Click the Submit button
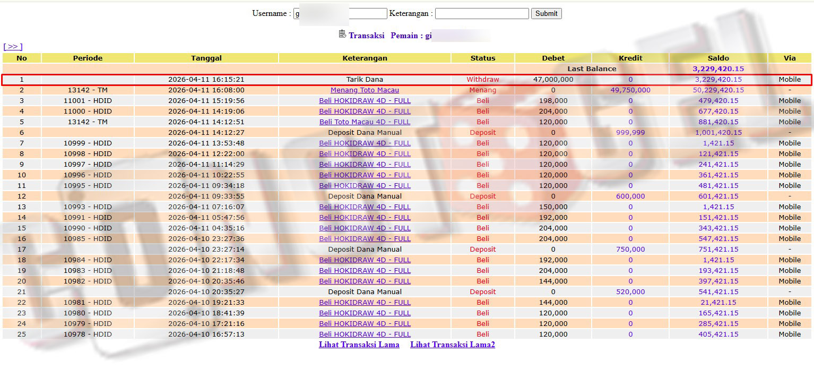This screenshot has height=369, width=814. [546, 14]
